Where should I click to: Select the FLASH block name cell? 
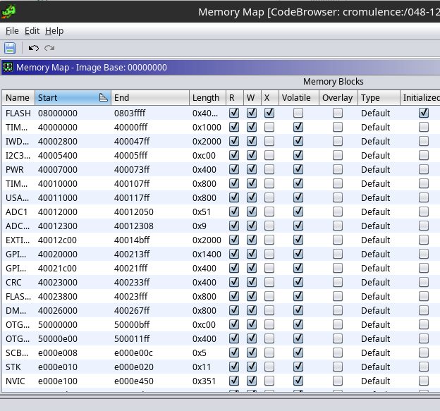coord(18,113)
